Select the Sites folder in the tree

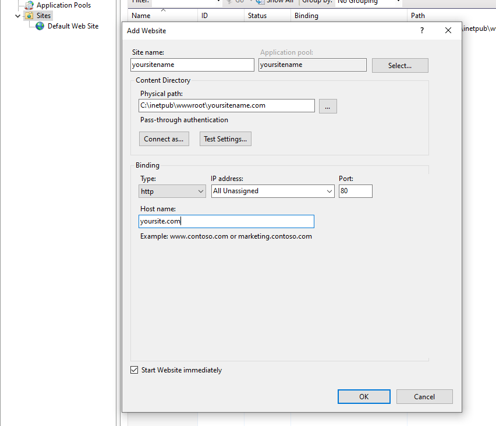click(x=43, y=16)
